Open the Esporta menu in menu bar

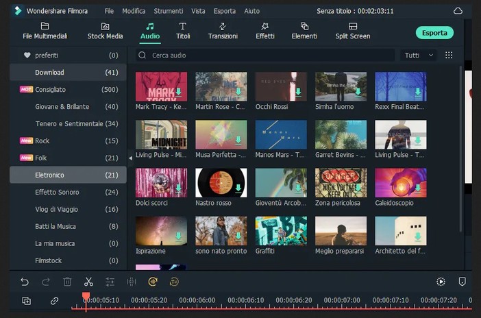pos(225,11)
